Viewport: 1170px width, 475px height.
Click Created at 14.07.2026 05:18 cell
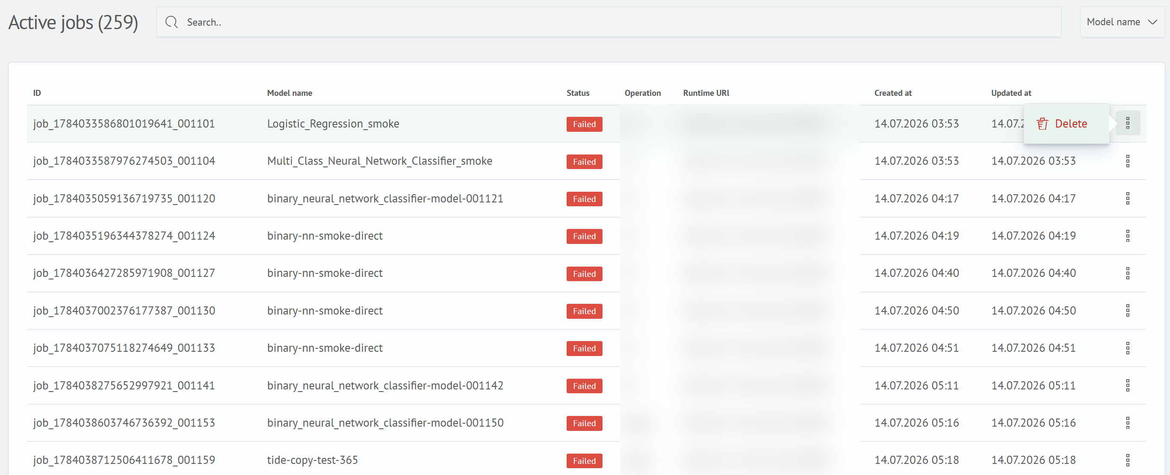(916, 460)
